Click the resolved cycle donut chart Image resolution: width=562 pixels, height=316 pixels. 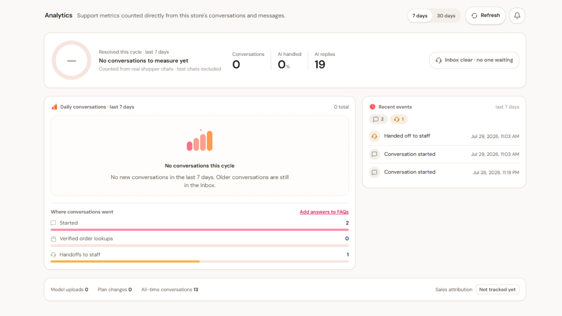click(72, 60)
